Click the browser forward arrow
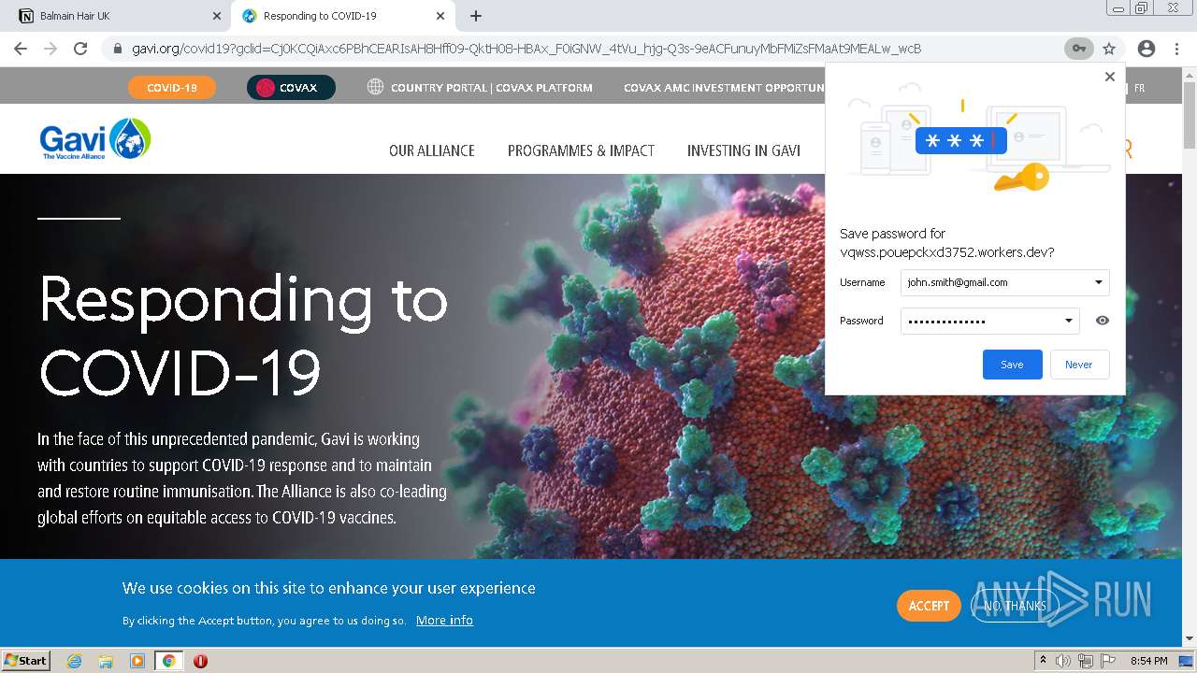 (50, 49)
